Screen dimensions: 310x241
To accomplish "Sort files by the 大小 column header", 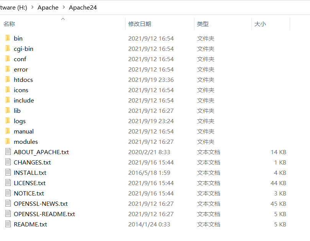I will [x=260, y=24].
